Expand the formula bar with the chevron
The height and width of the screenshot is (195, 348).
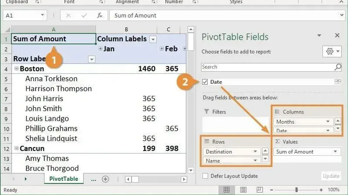coord(342,15)
